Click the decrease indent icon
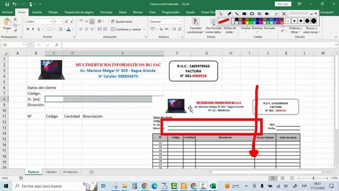Screen dimensions: 339x191 click(100, 29)
